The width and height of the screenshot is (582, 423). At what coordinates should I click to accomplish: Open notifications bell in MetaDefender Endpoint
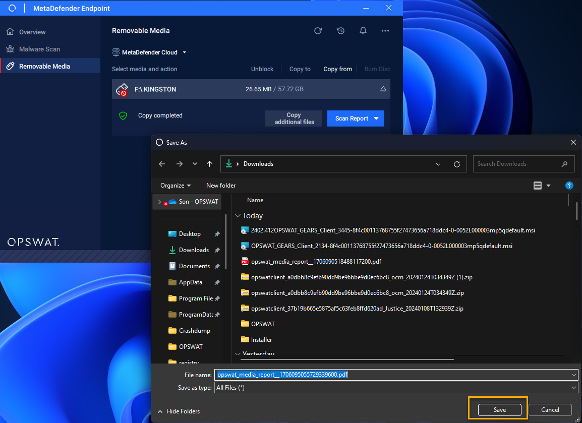pyautogui.click(x=363, y=31)
